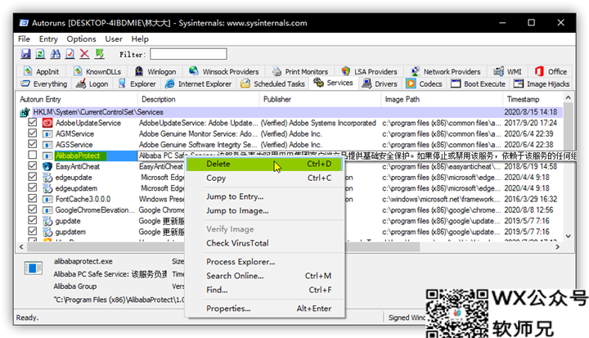Sort by the Publisher column header
589x338 pixels.
click(320, 99)
